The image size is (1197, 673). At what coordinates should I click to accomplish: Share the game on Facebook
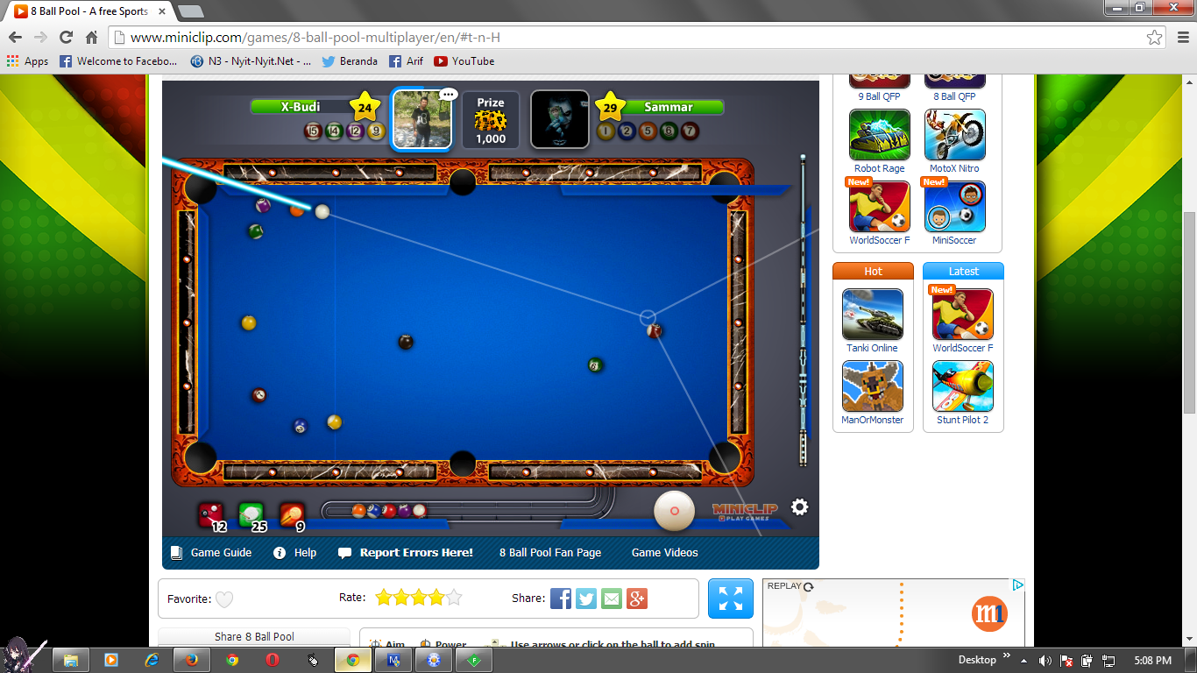pos(561,599)
